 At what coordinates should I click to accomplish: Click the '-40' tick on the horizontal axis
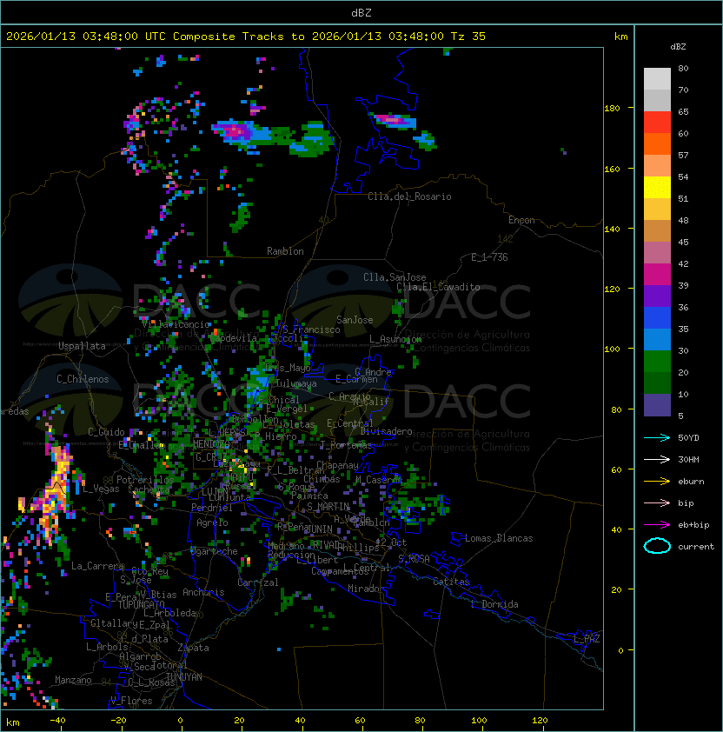pos(57,721)
